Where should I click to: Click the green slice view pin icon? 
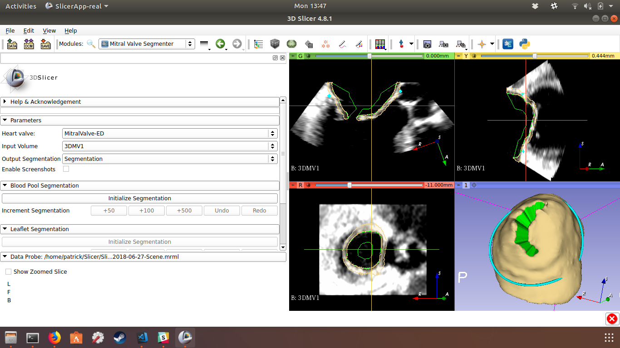tap(293, 56)
